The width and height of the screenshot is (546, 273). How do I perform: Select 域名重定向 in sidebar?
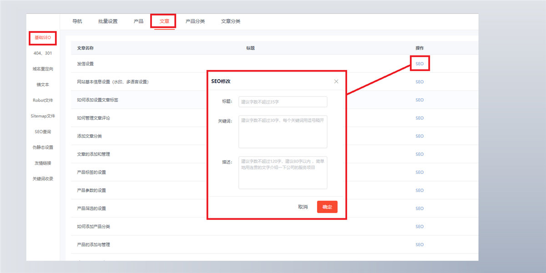click(43, 69)
